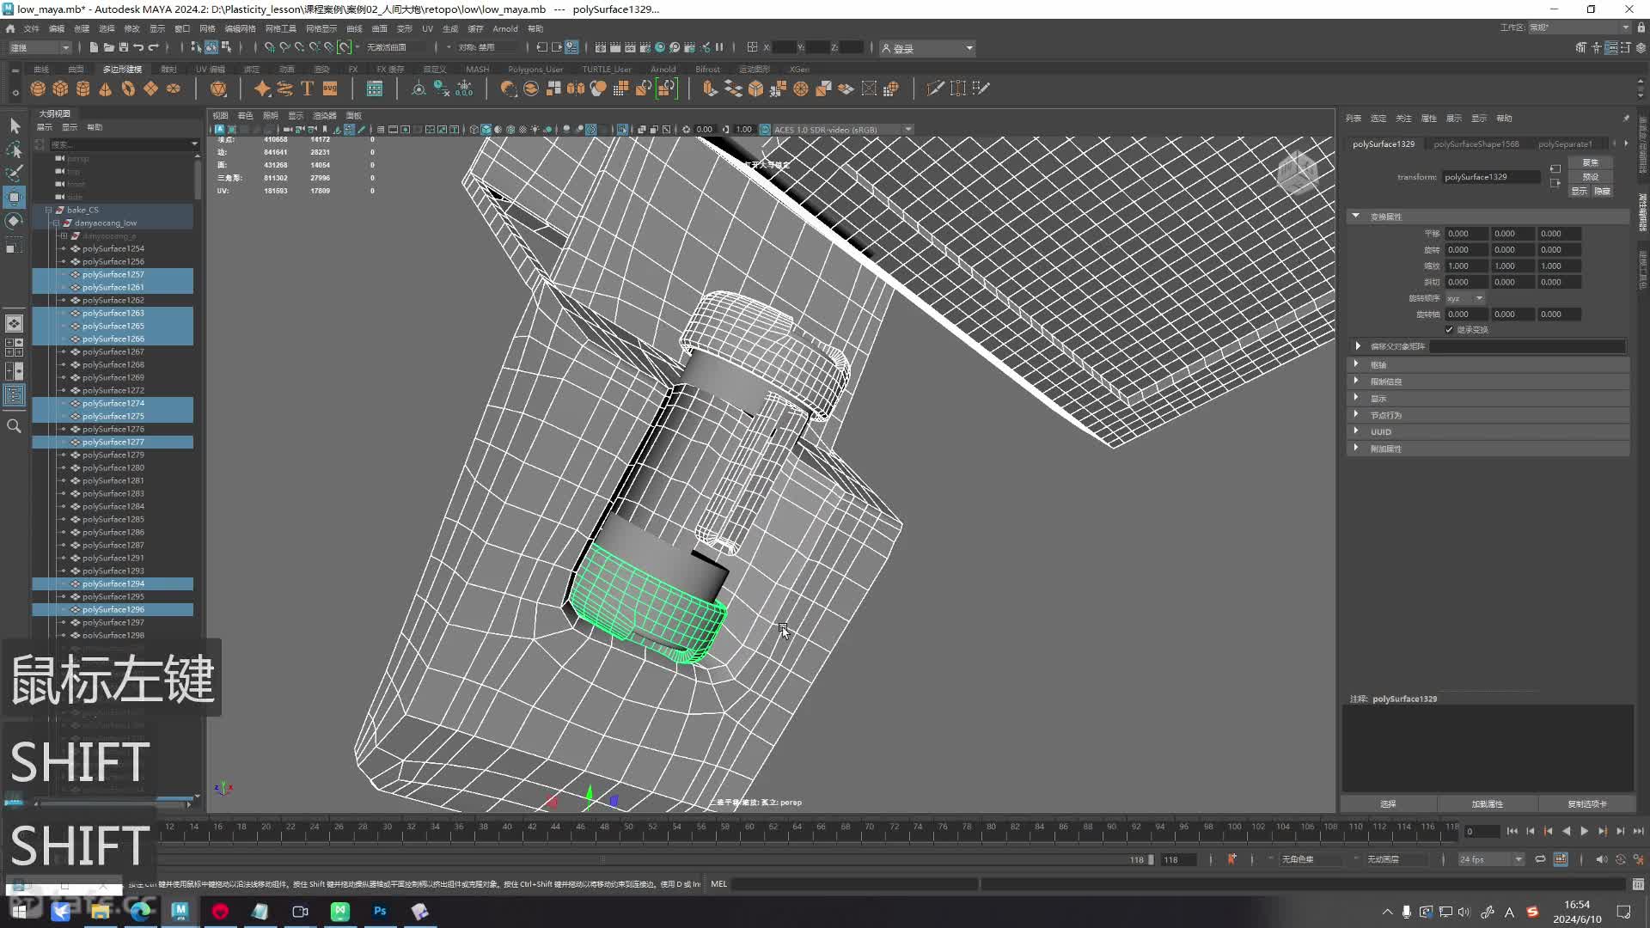Open the 工作区 workspace dropdown
This screenshot has width=1650, height=928.
click(1580, 27)
